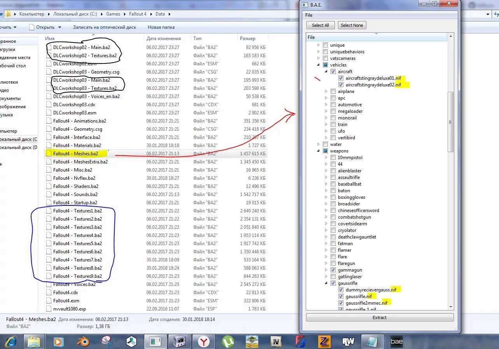Collapse the aircraft tree node
The image size is (499, 349).
coord(326,72)
